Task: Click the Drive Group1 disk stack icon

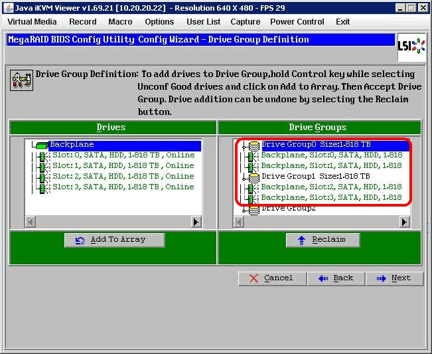Action: (x=254, y=177)
